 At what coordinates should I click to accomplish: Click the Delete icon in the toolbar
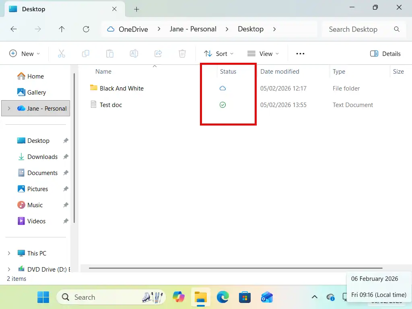tap(182, 53)
